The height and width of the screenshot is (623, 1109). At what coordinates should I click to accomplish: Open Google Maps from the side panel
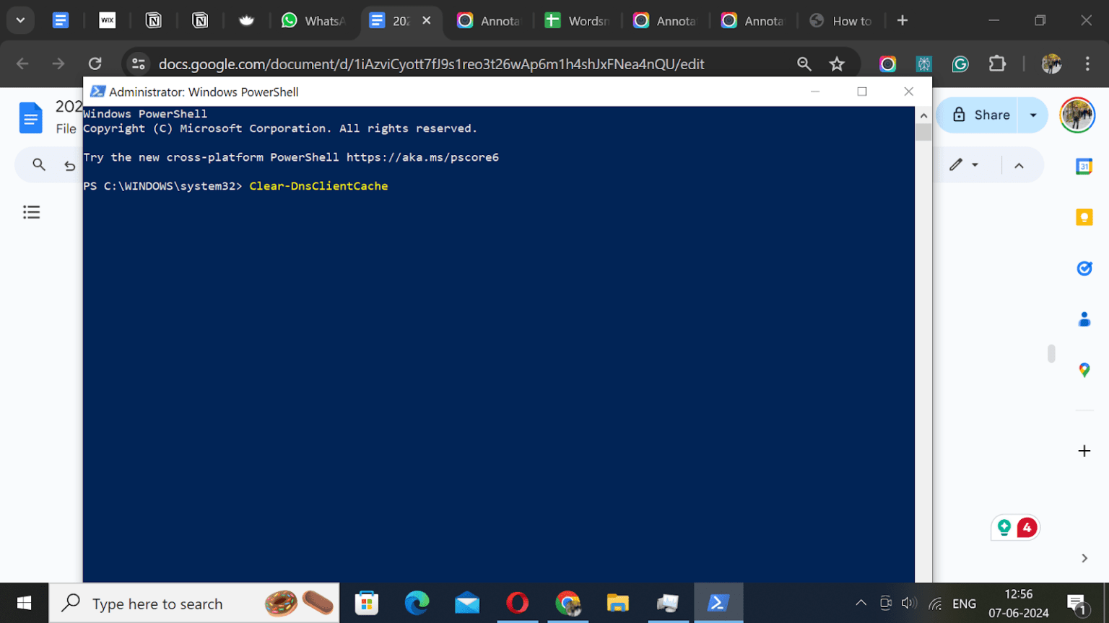point(1084,369)
